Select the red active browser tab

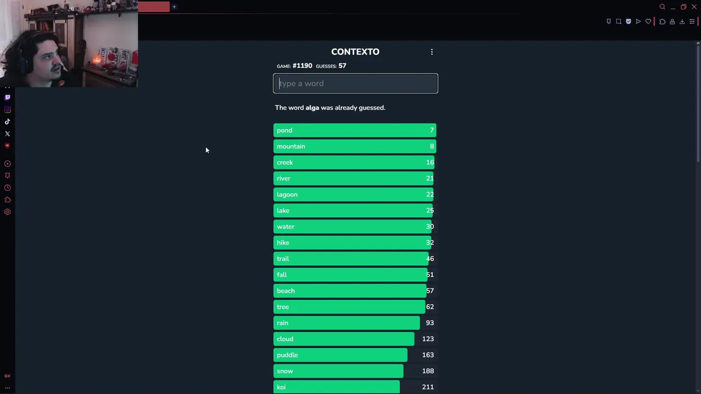coord(154,7)
